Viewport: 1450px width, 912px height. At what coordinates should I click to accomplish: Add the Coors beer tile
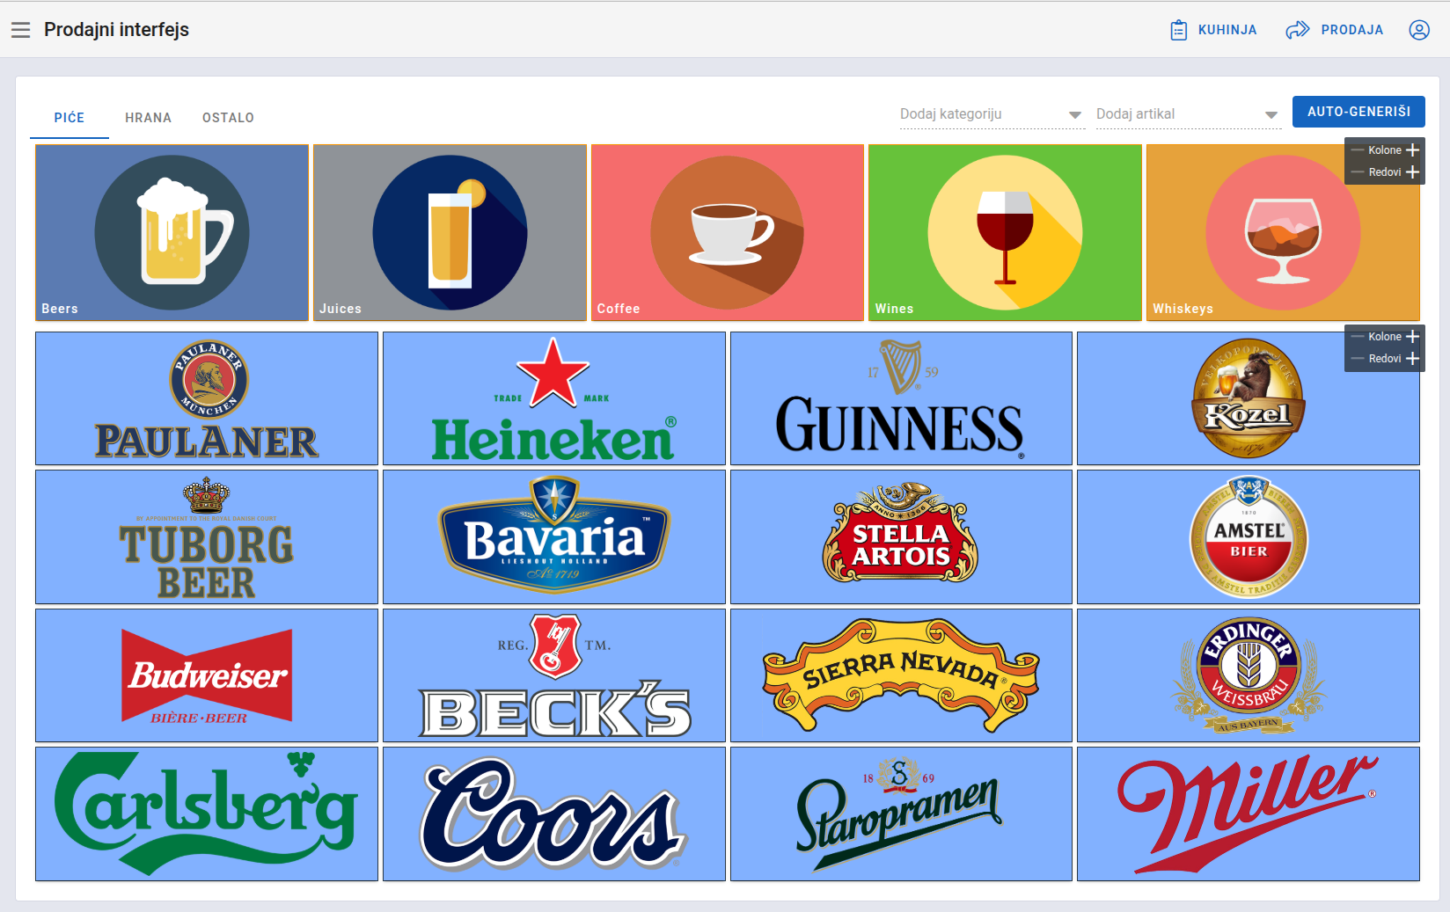point(554,814)
